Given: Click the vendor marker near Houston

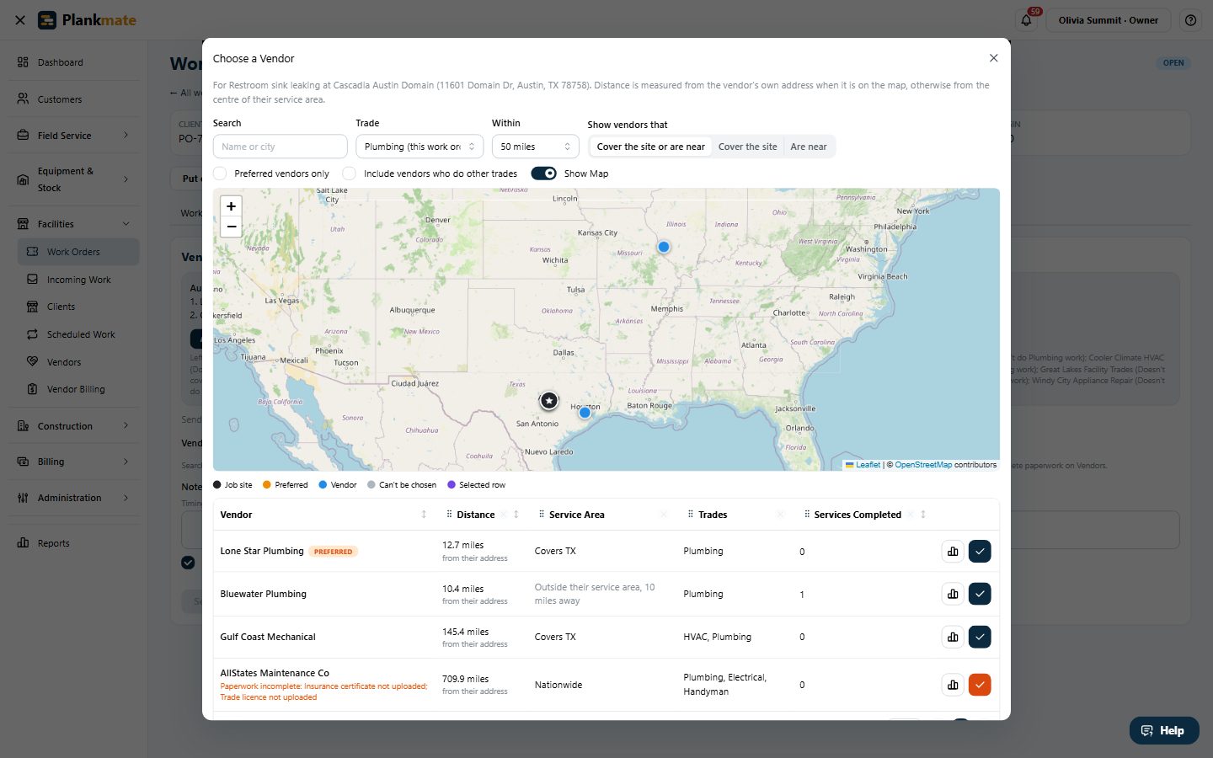Looking at the screenshot, I should pos(585,413).
